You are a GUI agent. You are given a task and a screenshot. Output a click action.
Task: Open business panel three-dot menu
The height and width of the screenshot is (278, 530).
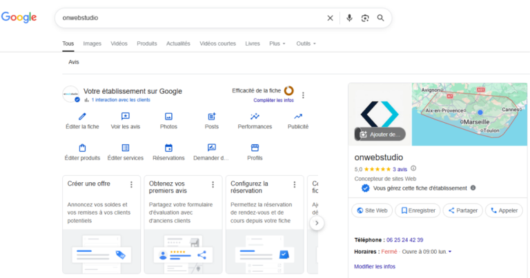click(303, 95)
